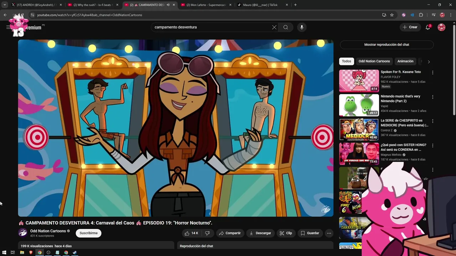Open the Nintendo music Yoshi thumbnail
This screenshot has width=456, height=256.
point(359,105)
